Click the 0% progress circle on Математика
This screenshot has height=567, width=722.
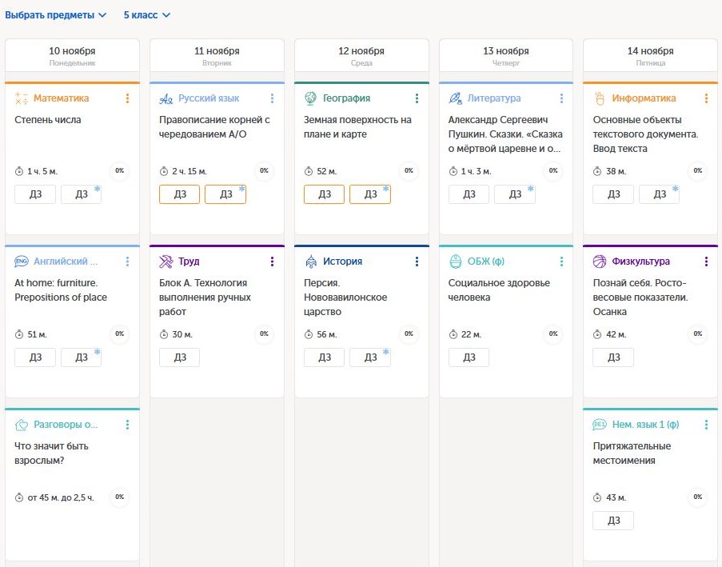[119, 170]
